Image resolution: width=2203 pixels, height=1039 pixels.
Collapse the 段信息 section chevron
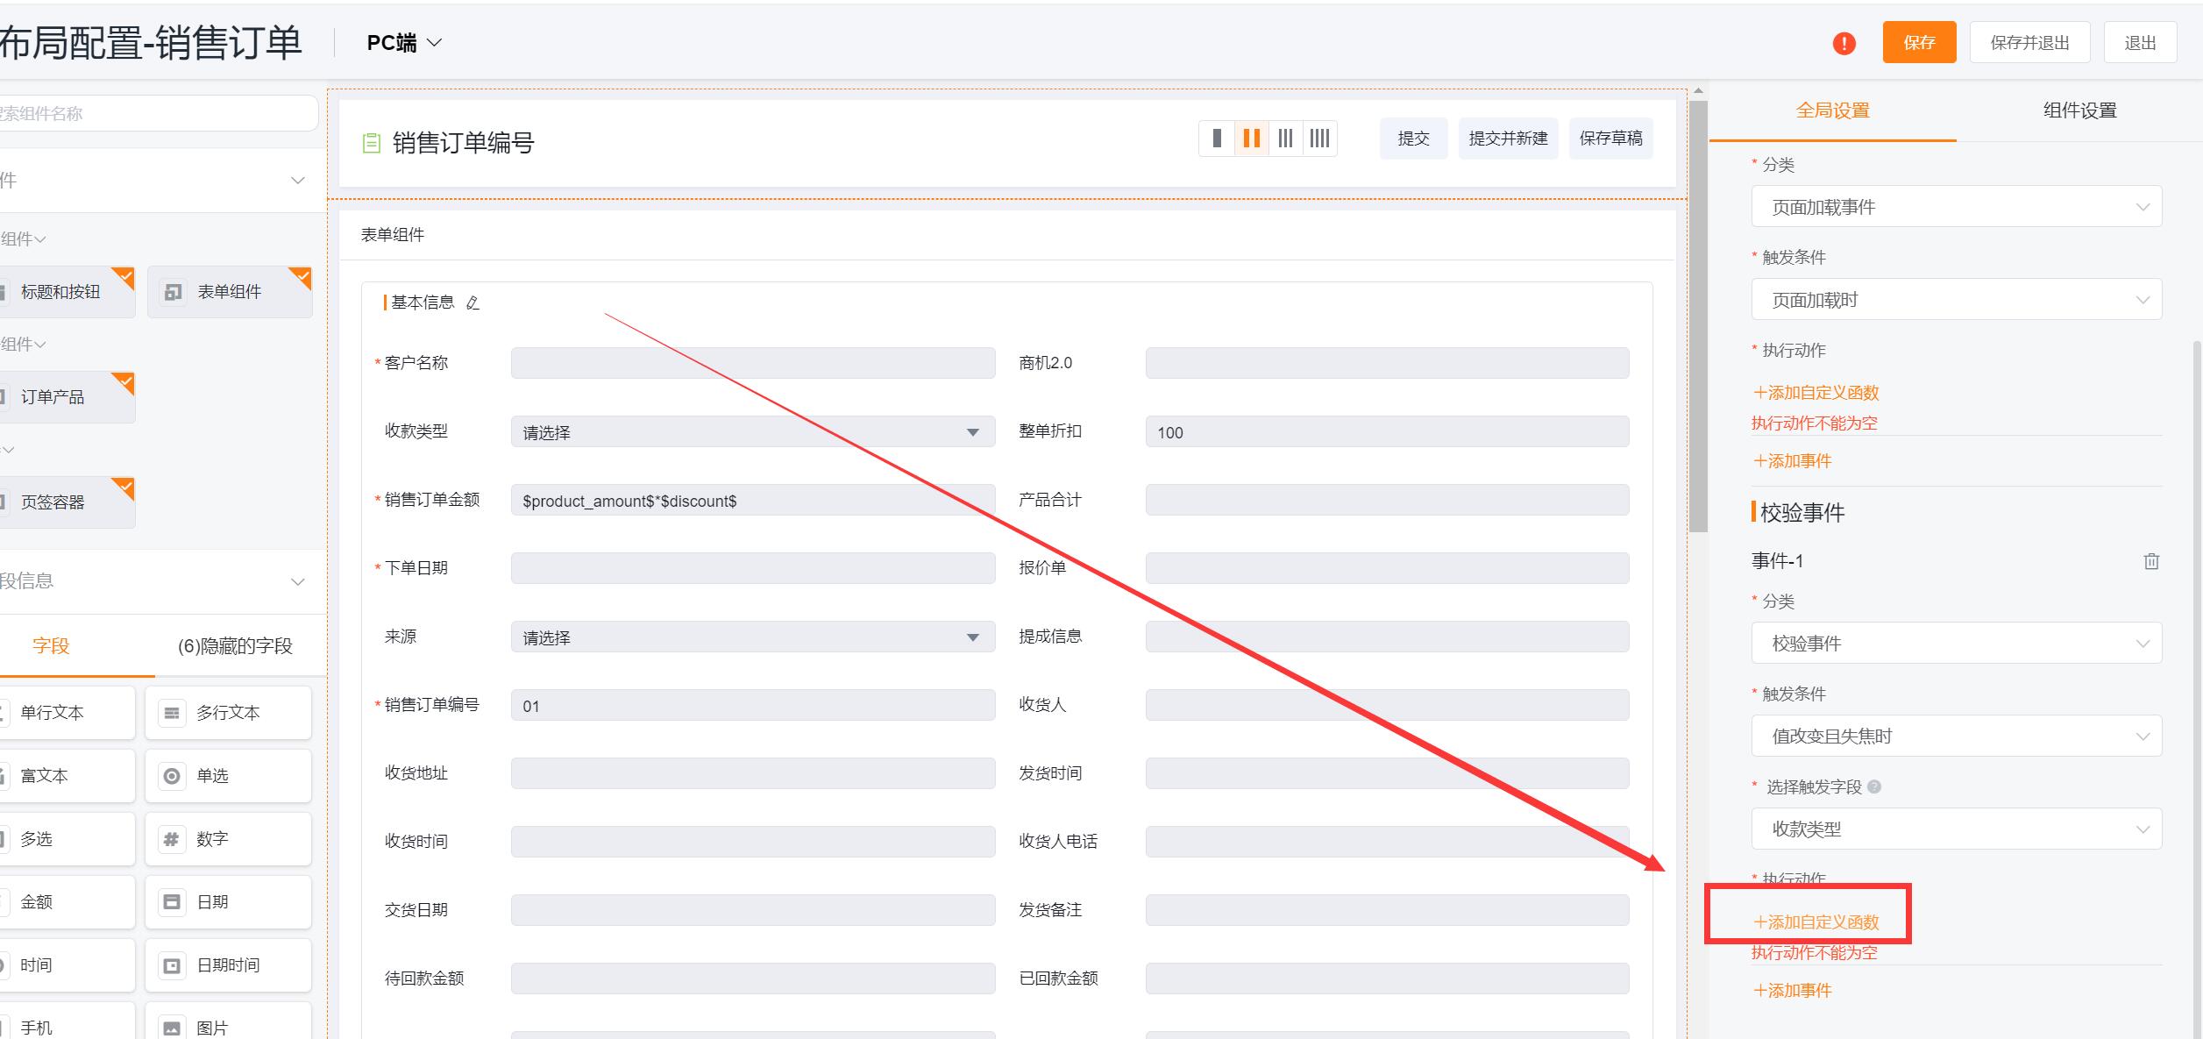297,582
